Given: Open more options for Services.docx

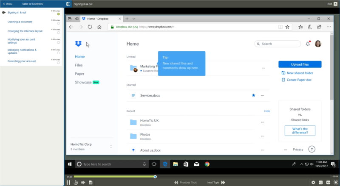Looking at the screenshot, I should [262, 95].
